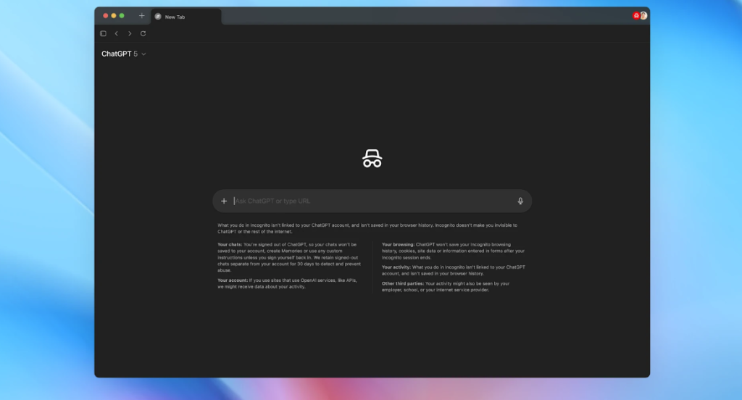Viewport: 742px width, 400px height.
Task: Toggle the sidebar panel icon
Action: coord(103,33)
